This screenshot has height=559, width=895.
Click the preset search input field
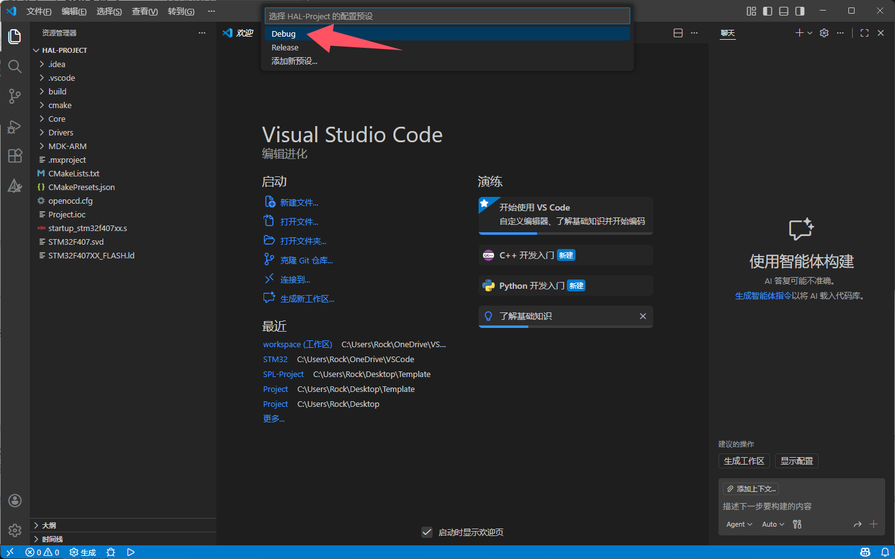[447, 16]
